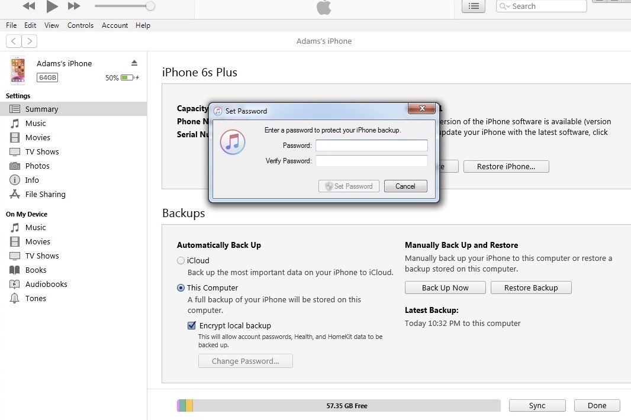The image size is (631, 420).
Task: Click Restore Backup button
Action: 531,287
